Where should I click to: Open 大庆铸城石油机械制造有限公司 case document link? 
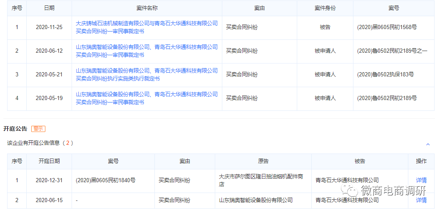147,27
